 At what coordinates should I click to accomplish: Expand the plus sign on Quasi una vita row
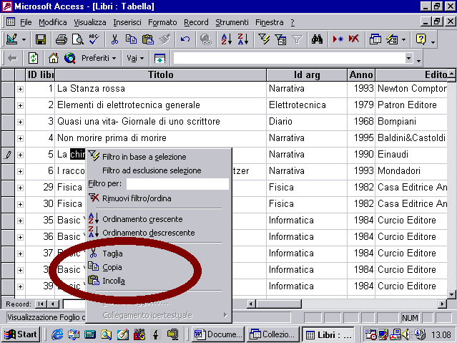point(20,122)
